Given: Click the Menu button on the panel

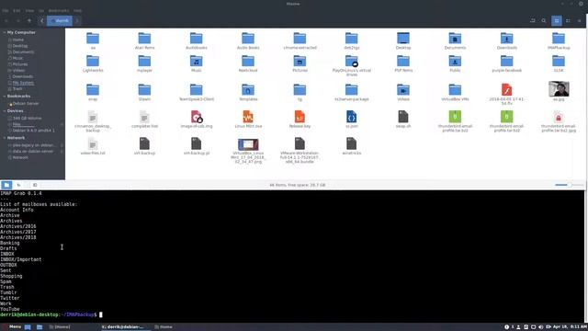Looking at the screenshot, I should (12, 327).
